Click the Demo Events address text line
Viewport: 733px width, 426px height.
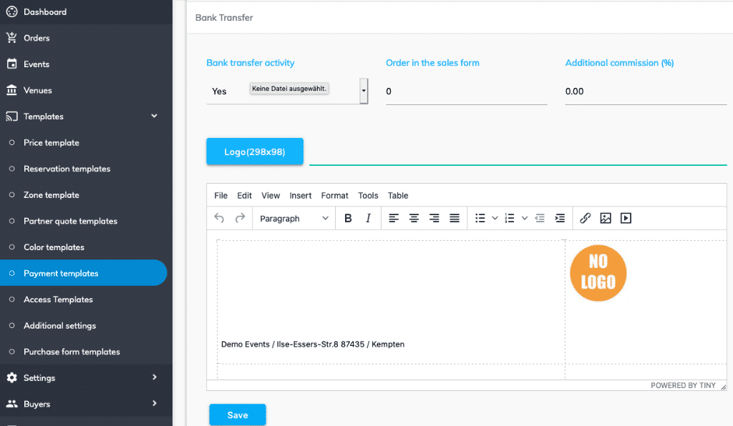pyautogui.click(x=313, y=345)
